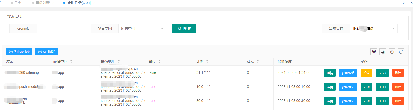
Task: Close the 集群列表 tab
Action: click(x=53, y=3)
